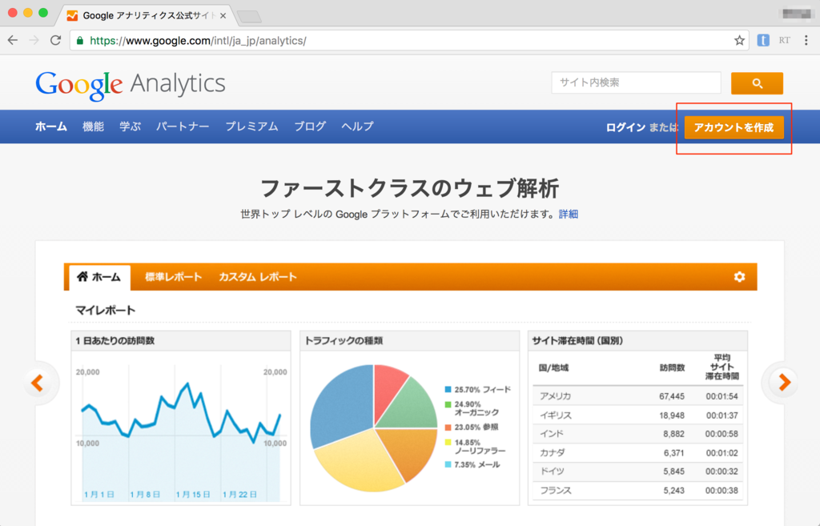This screenshot has width=820, height=526.
Task: Click the カナダ table row
Action: point(638,453)
